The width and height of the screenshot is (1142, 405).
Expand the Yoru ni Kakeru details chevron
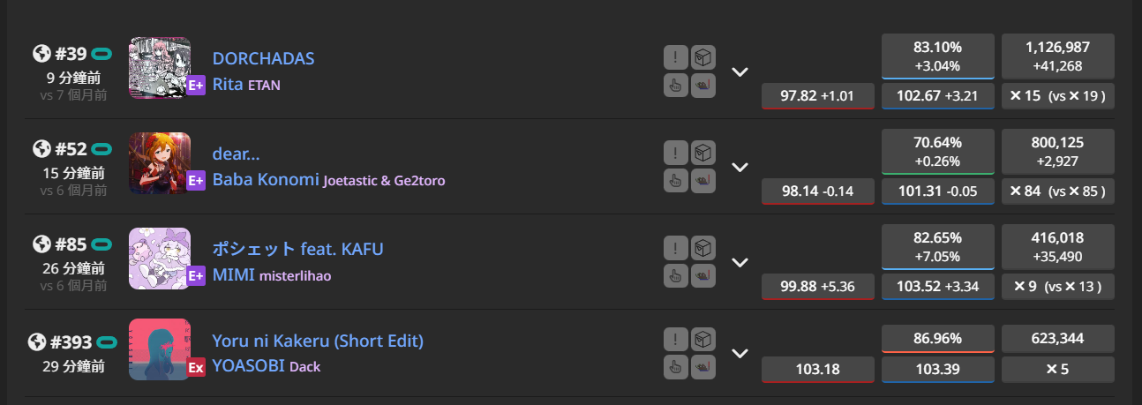(740, 353)
